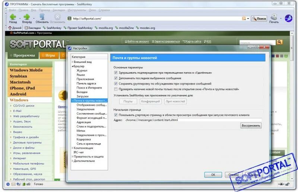Collapse the 'Браузер' category
The height and width of the screenshot is (192, 298).
click(72, 66)
